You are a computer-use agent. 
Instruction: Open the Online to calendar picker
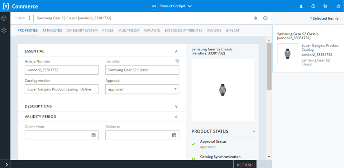(x=174, y=135)
